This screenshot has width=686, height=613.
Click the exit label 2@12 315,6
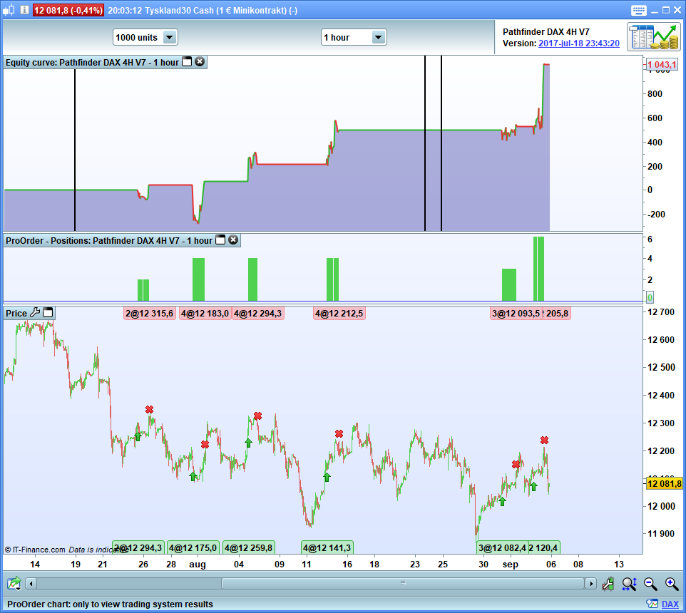coord(149,313)
